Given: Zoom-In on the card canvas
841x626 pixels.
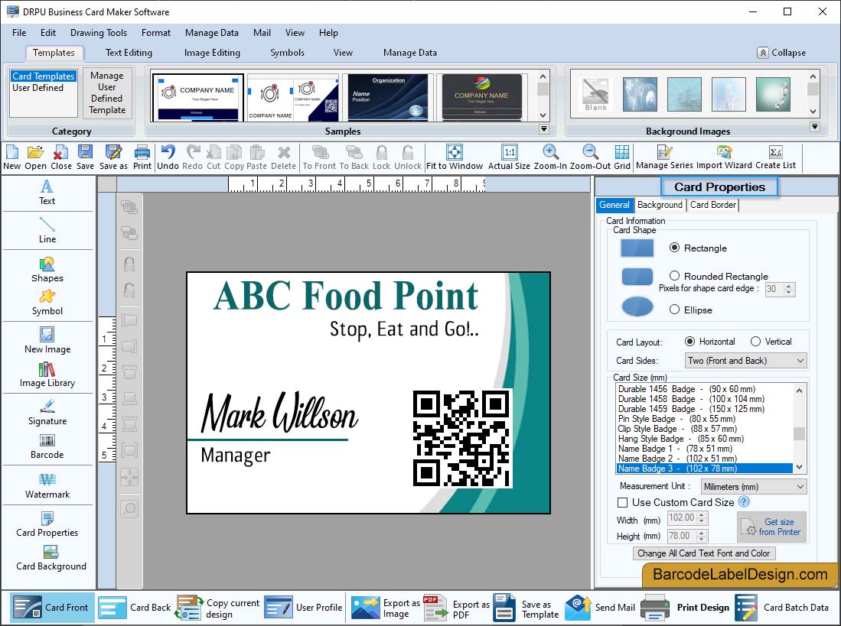Looking at the screenshot, I should pyautogui.click(x=550, y=158).
